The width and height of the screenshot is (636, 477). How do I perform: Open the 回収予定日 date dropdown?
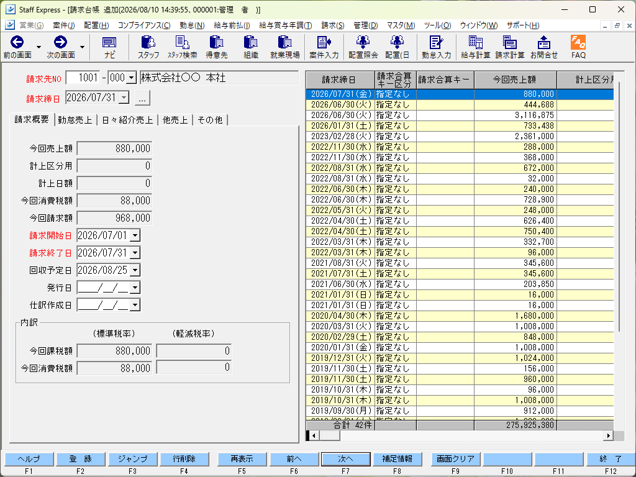pyautogui.click(x=135, y=270)
